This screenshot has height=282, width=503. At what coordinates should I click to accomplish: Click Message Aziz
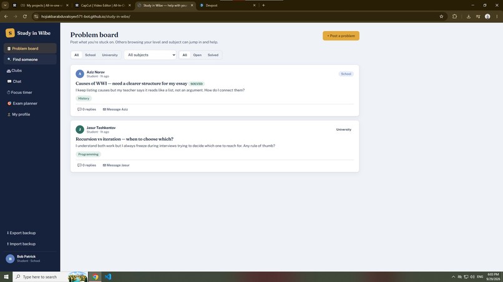coord(115,110)
